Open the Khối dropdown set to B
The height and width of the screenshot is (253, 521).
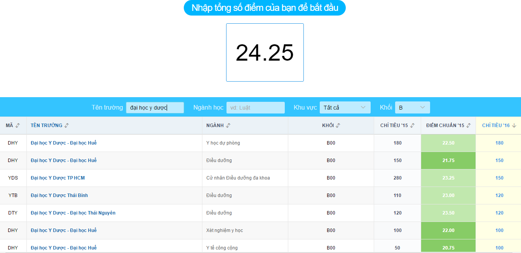coord(413,107)
